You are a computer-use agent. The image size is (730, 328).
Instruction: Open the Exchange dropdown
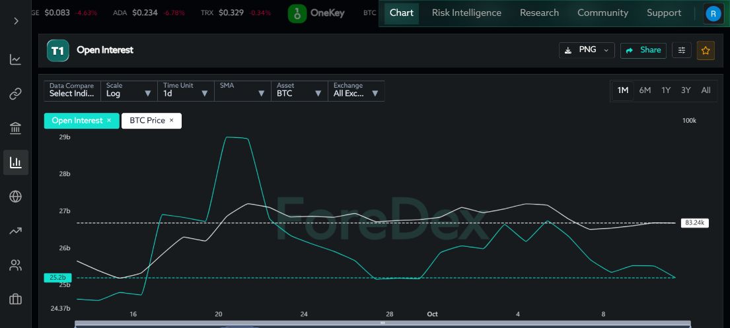[x=356, y=90]
